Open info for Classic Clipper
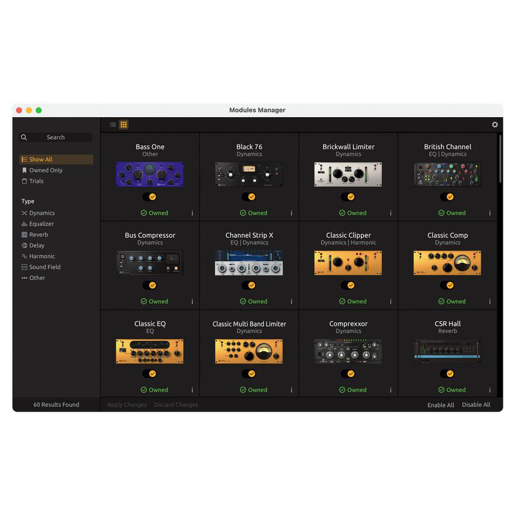The height and width of the screenshot is (516, 516). pos(391,301)
